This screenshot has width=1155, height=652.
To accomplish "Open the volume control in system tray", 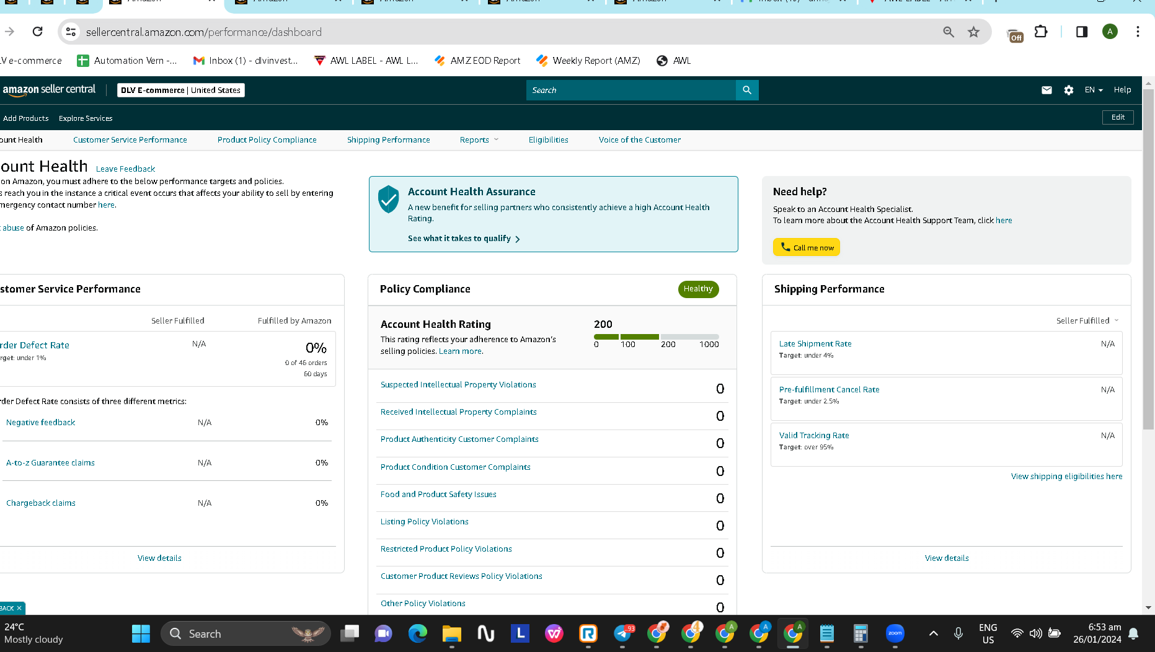I will click(1035, 633).
